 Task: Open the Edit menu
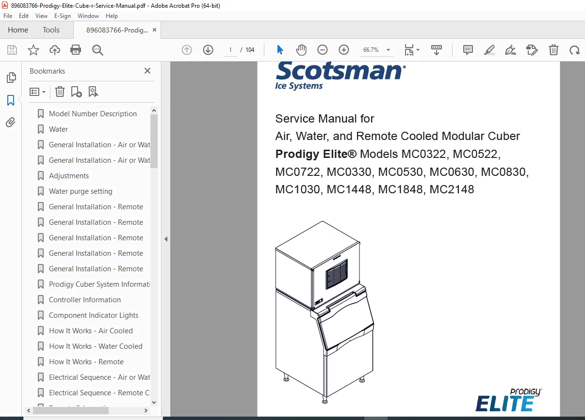[24, 16]
